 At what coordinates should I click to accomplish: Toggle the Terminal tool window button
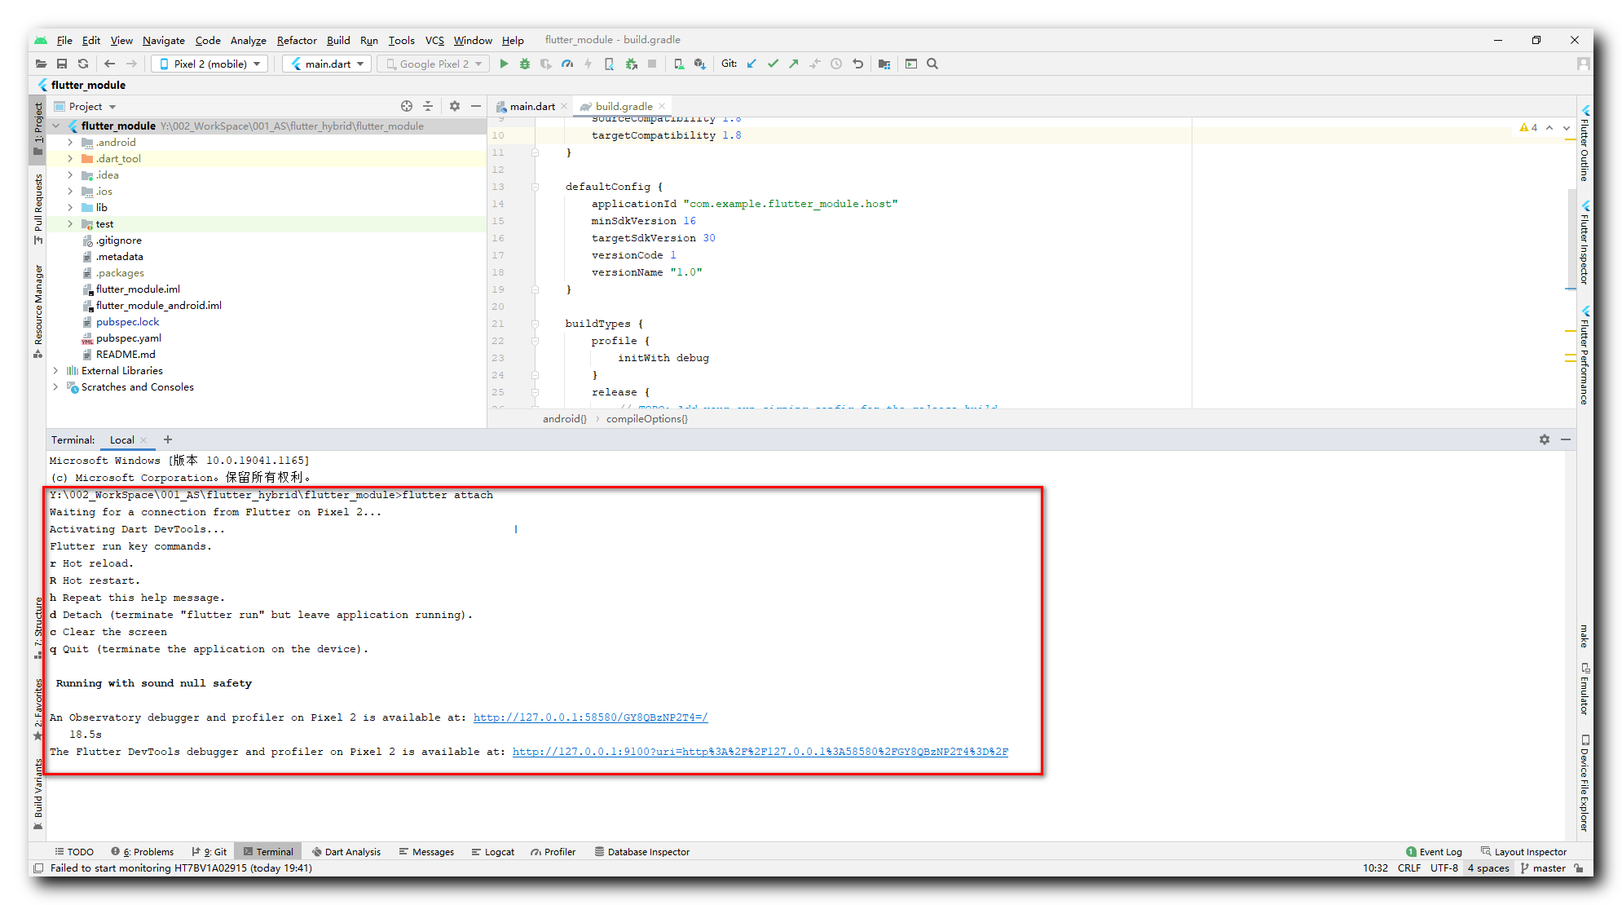[x=268, y=851]
